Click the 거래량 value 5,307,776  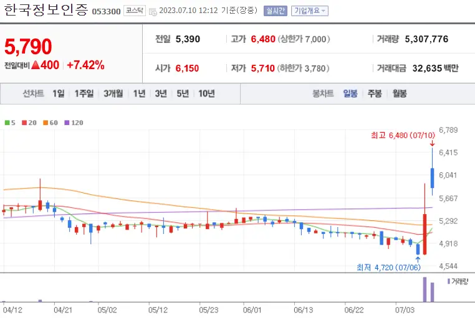[x=426, y=39]
